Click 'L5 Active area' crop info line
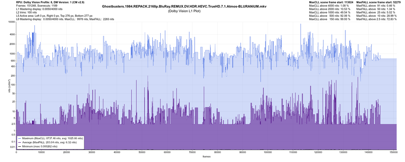The image size is (405, 162). tap(54, 16)
